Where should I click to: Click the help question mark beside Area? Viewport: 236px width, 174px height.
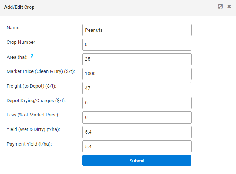tap(32, 57)
